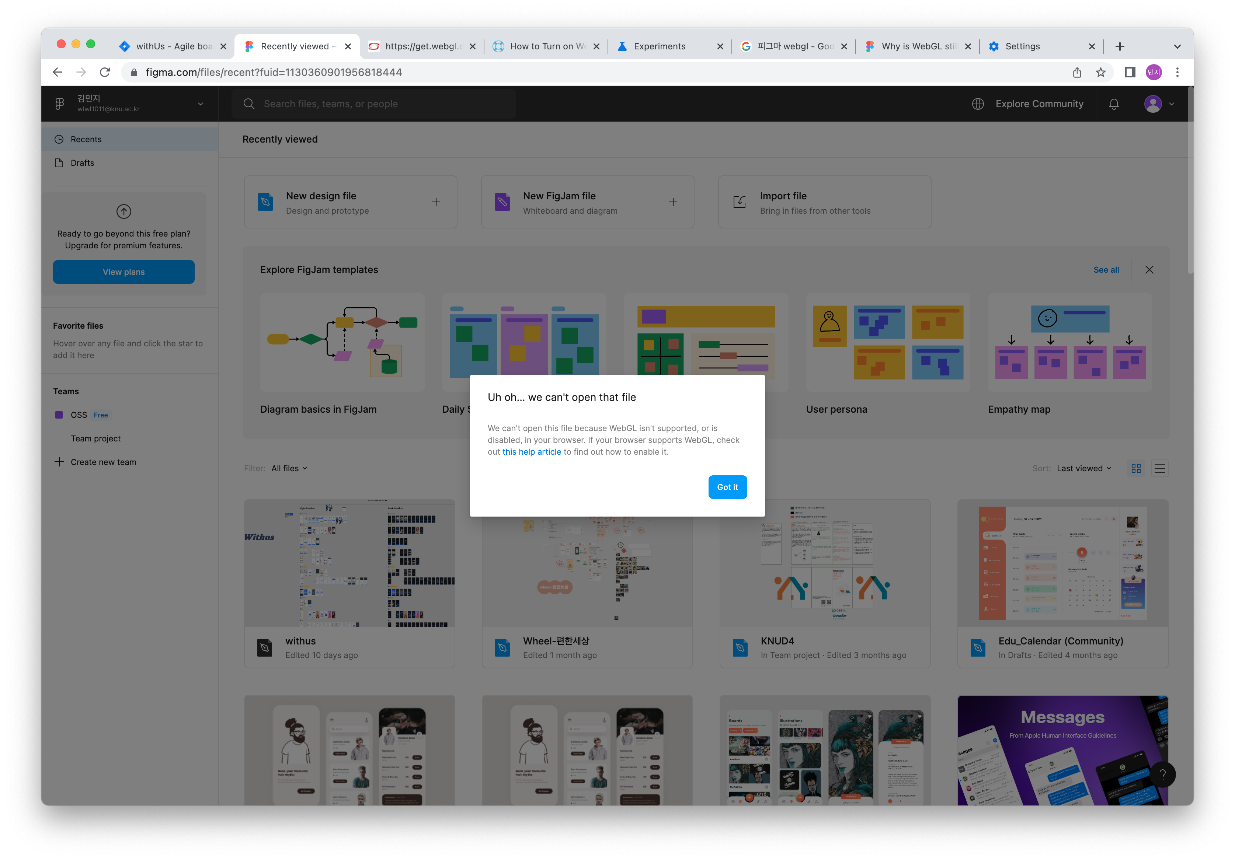Click the share page icon in address bar

click(x=1077, y=72)
